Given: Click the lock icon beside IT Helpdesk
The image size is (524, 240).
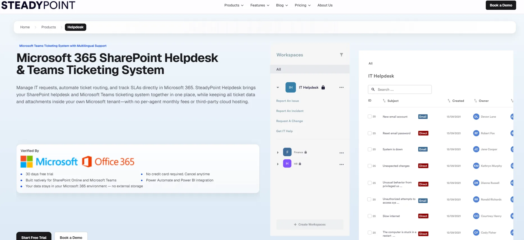Looking at the screenshot, I should 323,87.
